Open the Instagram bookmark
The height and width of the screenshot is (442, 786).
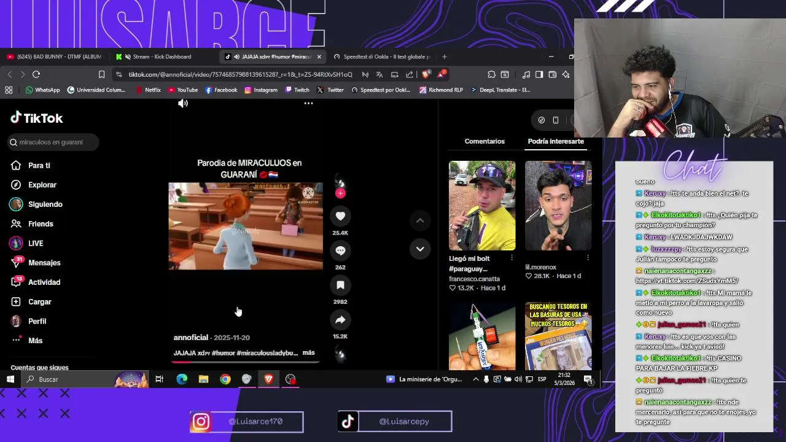[260, 90]
